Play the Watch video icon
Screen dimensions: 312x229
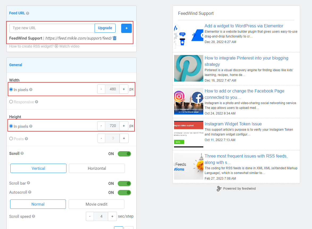(x=57, y=46)
